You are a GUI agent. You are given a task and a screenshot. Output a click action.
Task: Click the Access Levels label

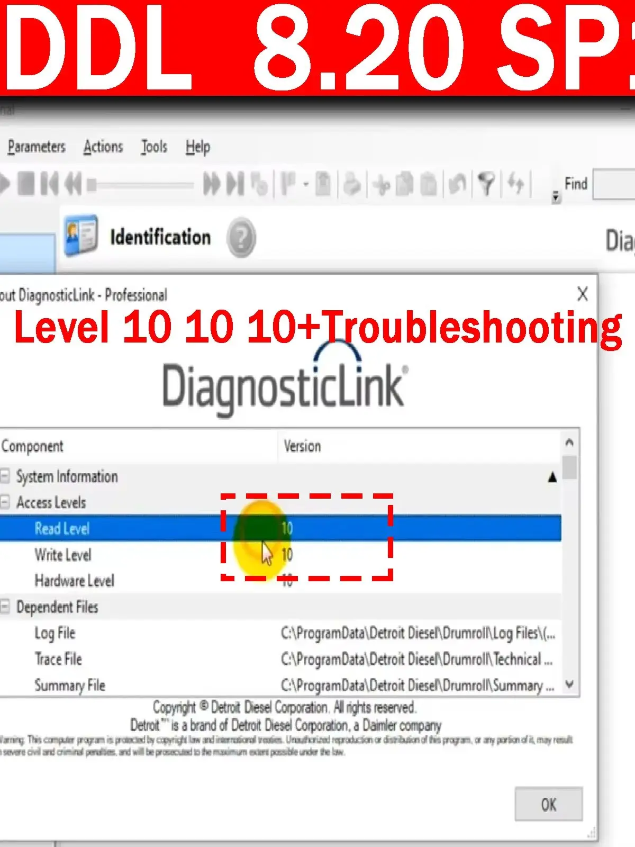(x=51, y=502)
